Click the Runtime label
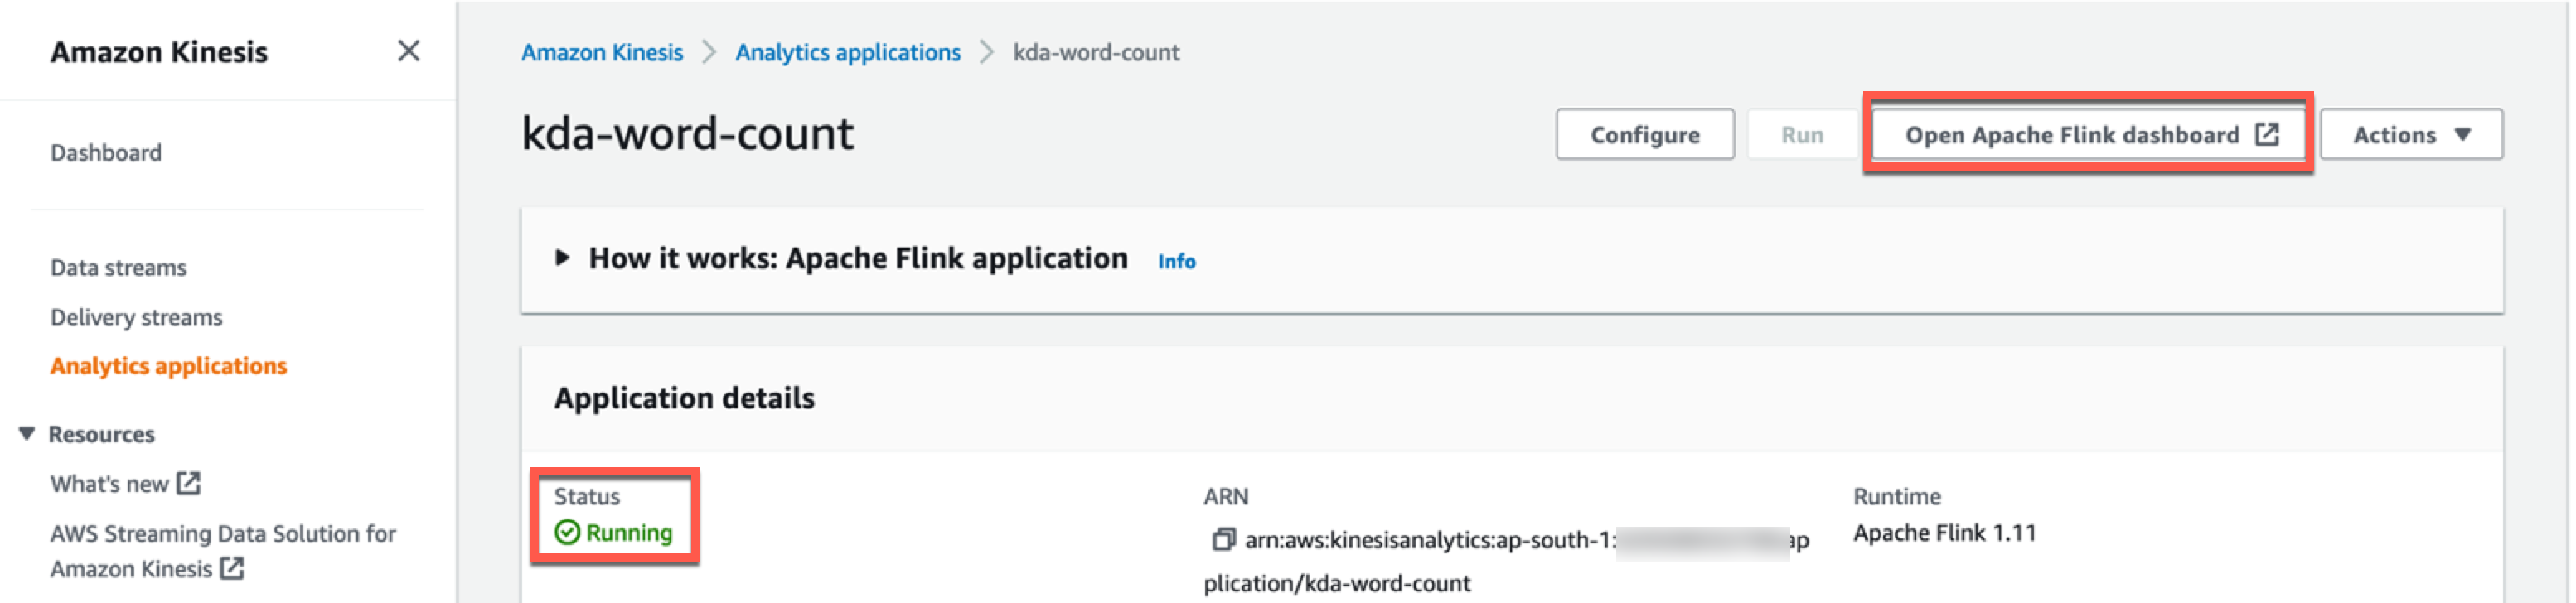 pos(1897,496)
